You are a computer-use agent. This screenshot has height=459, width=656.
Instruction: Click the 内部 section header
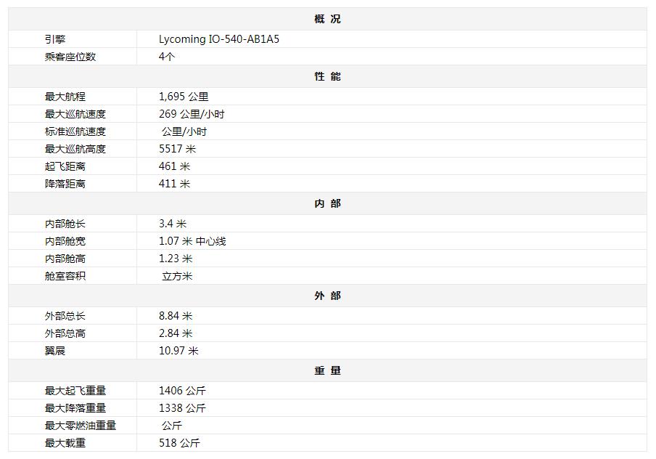pyautogui.click(x=327, y=203)
